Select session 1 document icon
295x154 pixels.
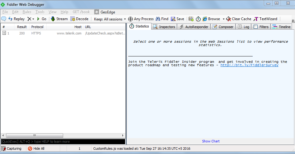(4, 33)
